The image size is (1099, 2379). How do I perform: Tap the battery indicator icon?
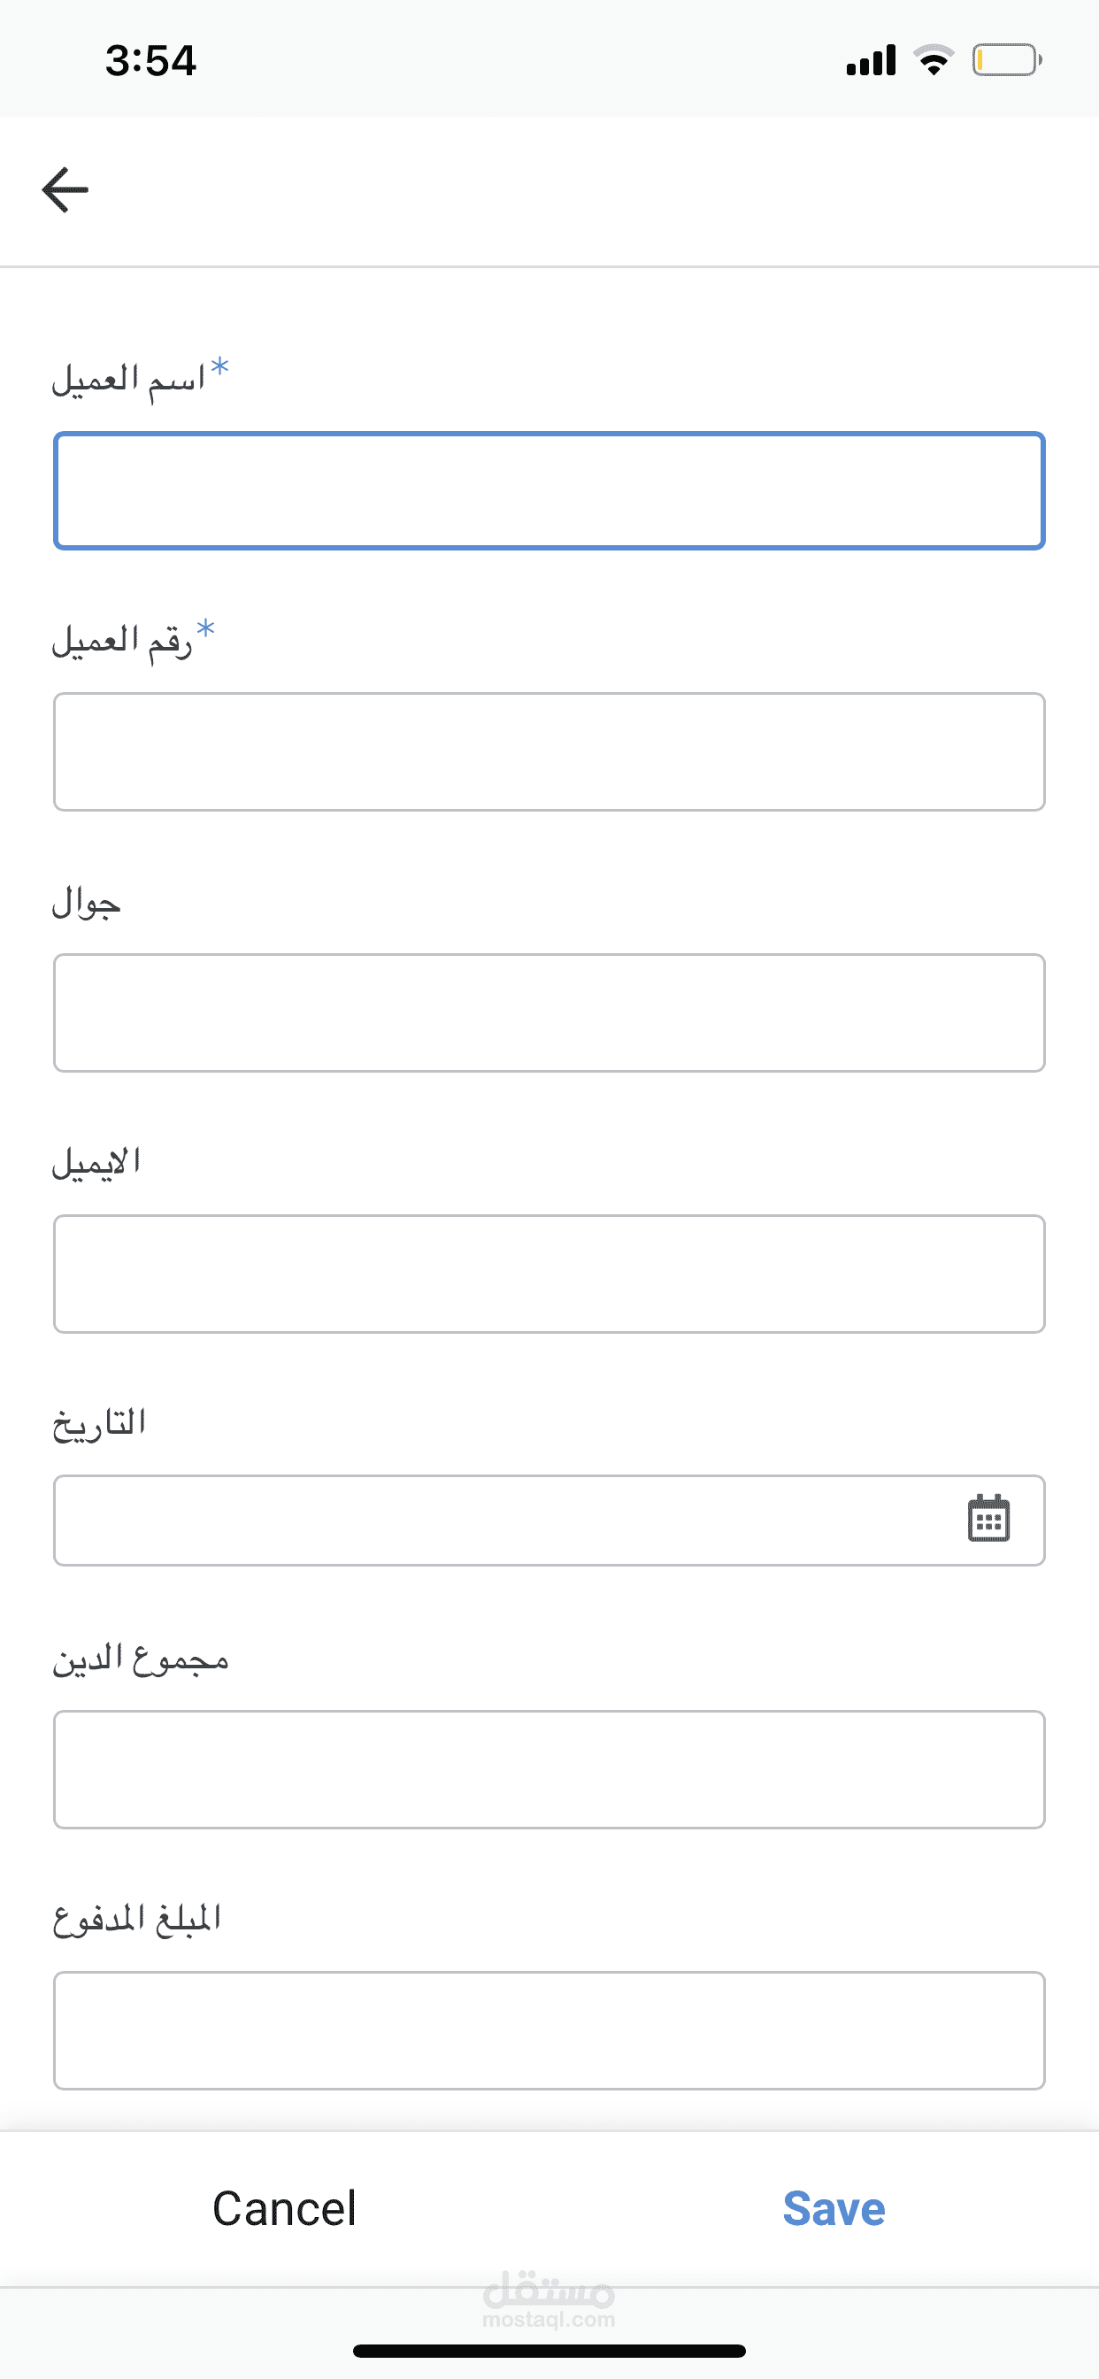point(1006,60)
